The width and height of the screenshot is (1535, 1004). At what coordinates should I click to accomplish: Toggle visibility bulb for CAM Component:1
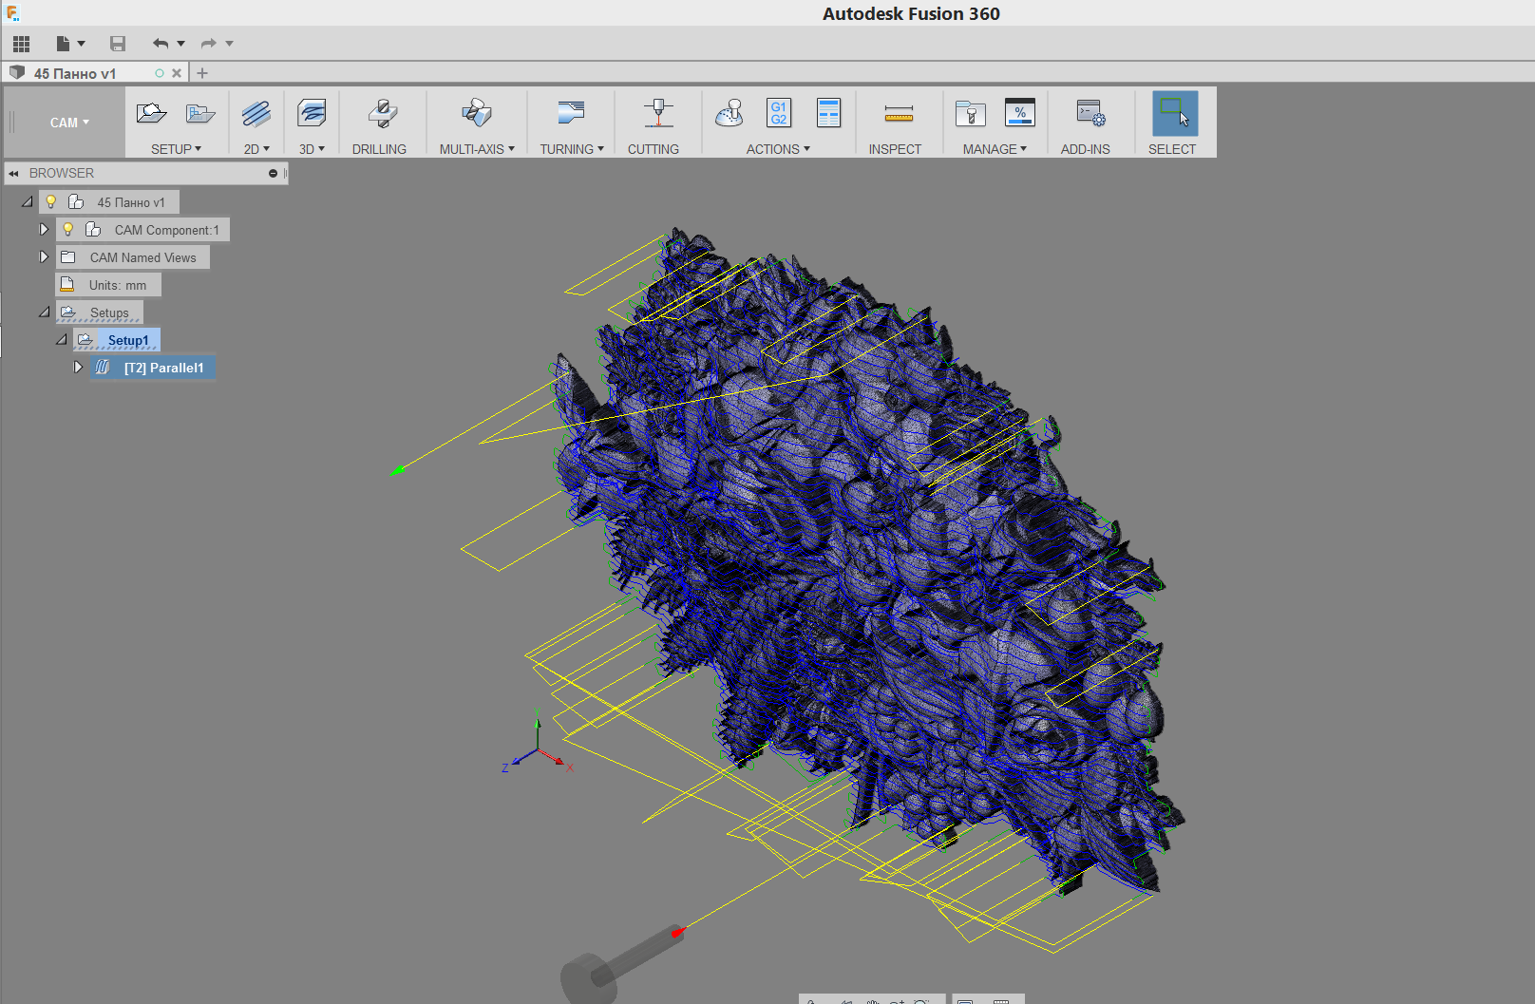[x=68, y=230]
